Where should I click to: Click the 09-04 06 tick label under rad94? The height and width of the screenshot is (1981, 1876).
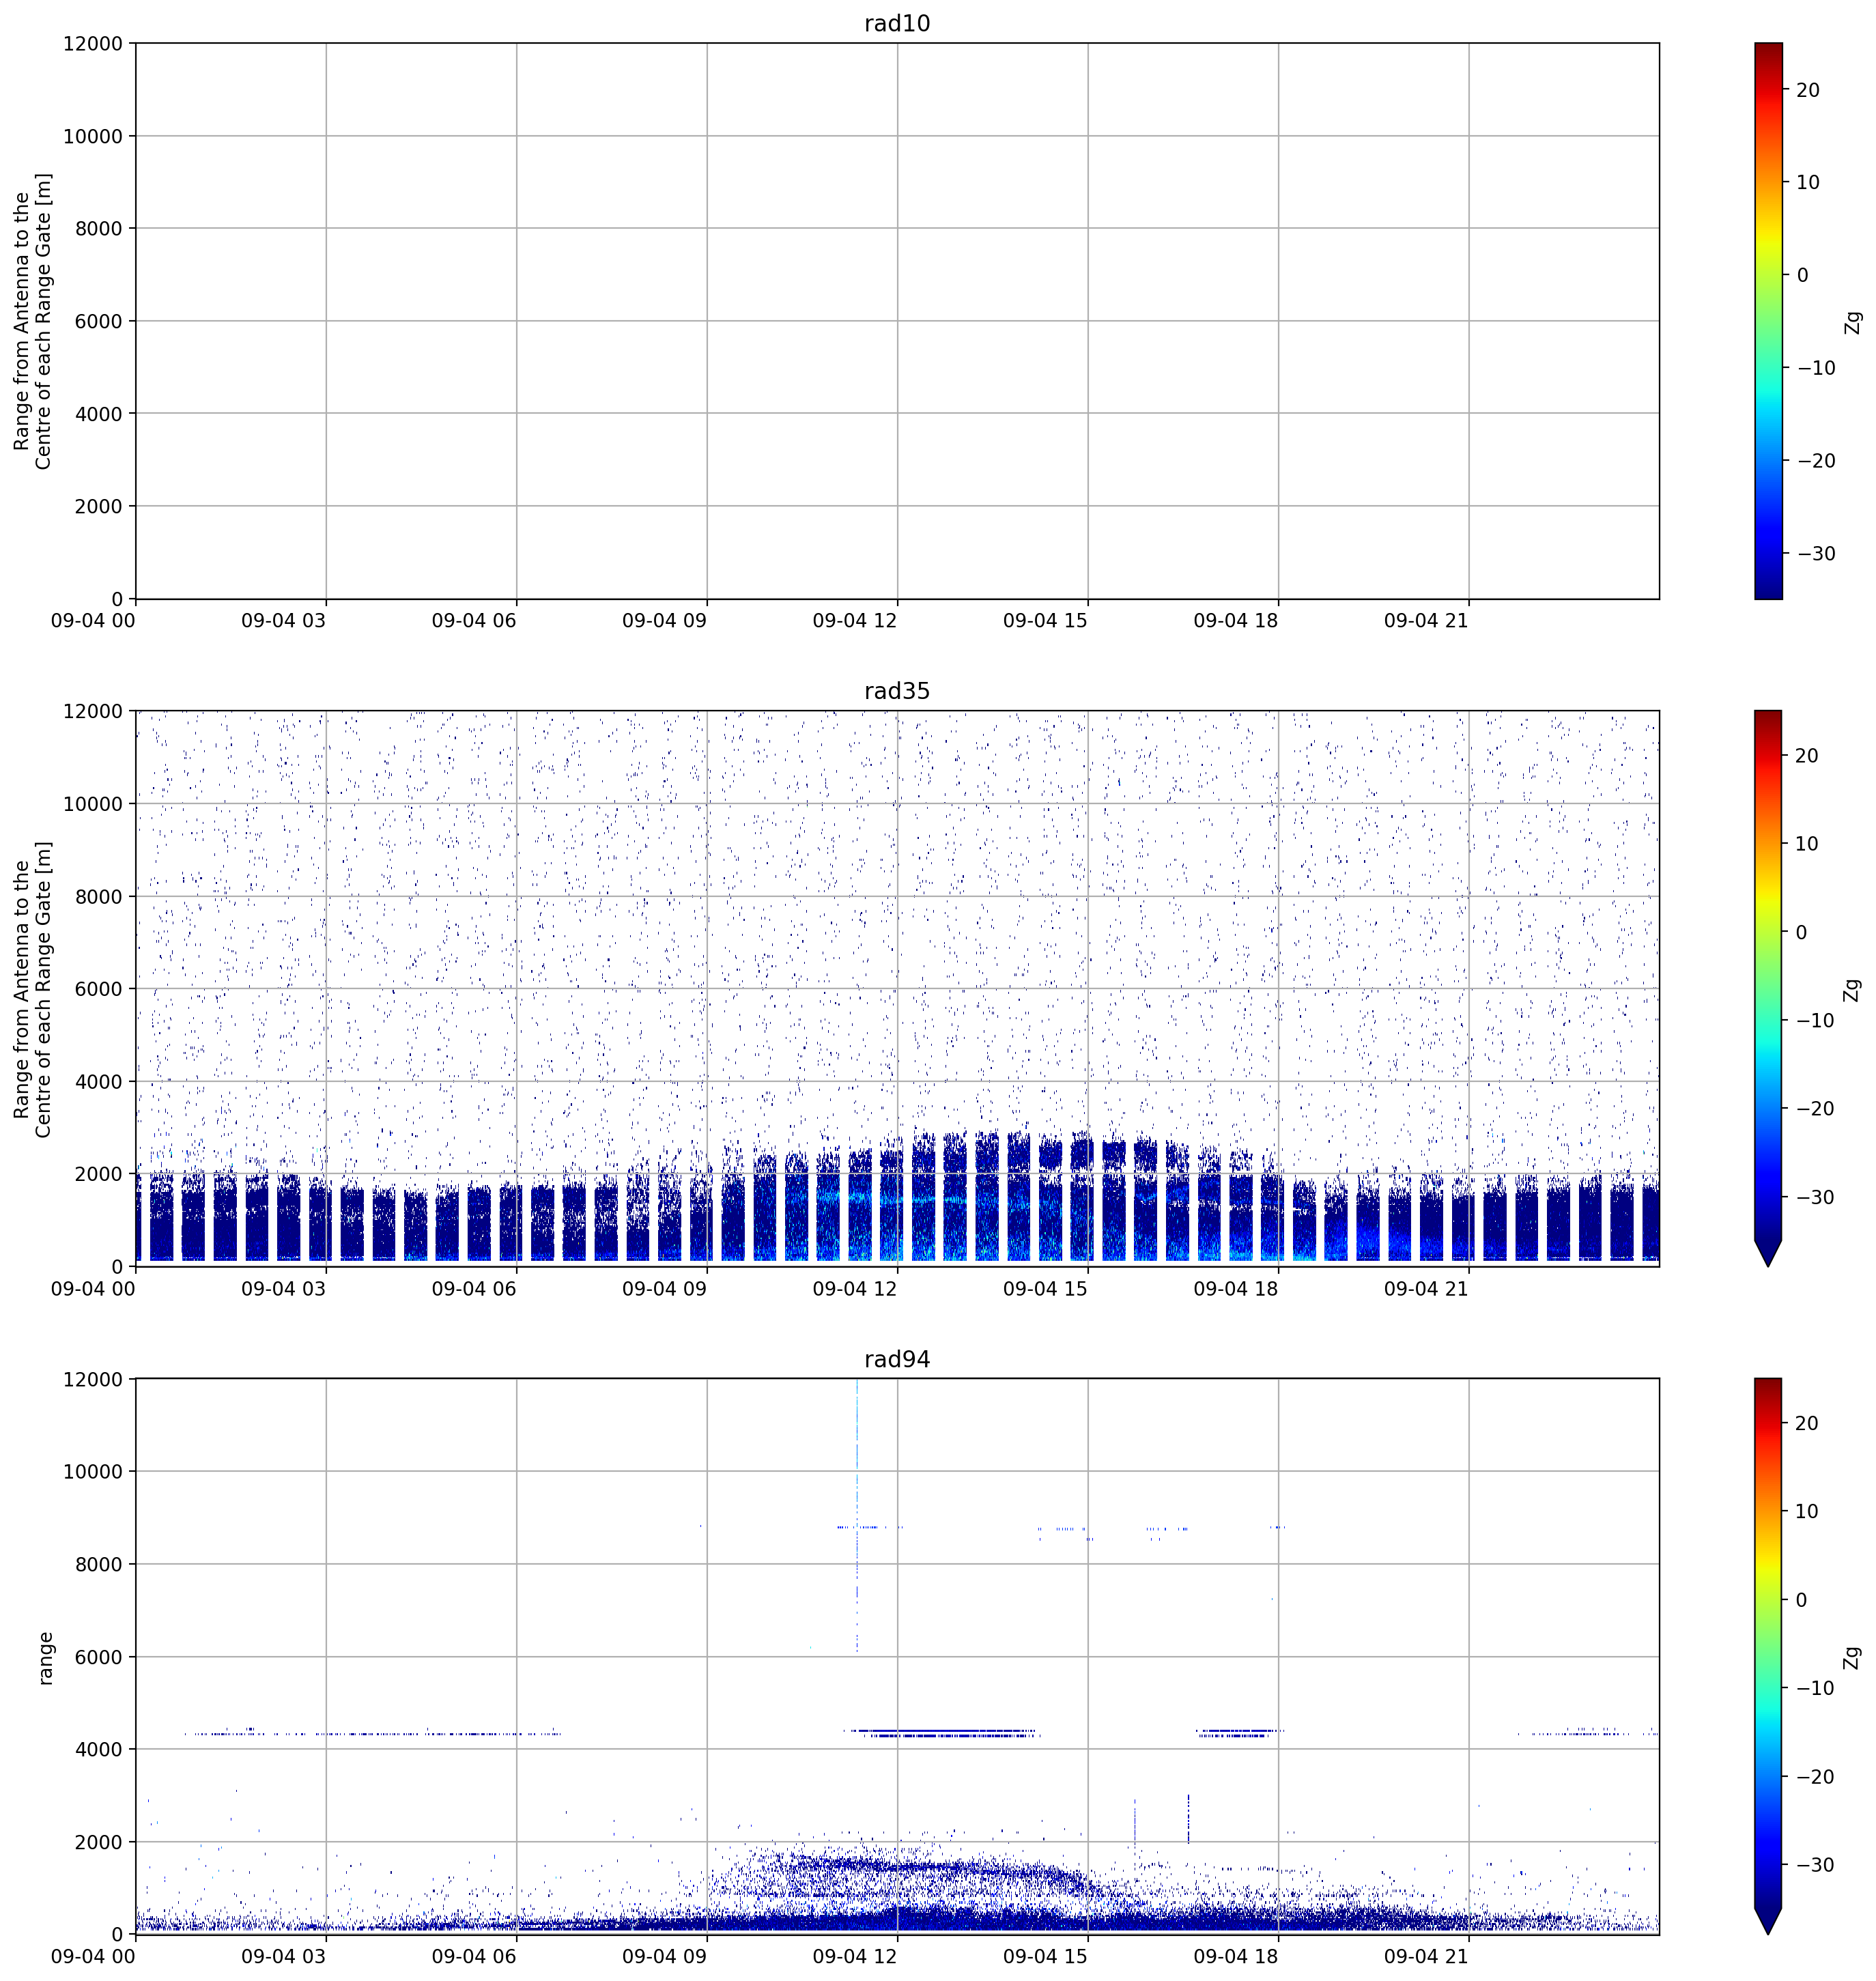(x=474, y=1956)
